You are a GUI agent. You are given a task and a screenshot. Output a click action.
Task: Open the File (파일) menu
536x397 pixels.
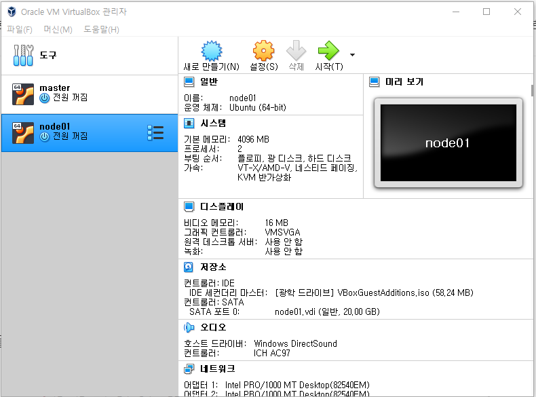pyautogui.click(x=20, y=30)
